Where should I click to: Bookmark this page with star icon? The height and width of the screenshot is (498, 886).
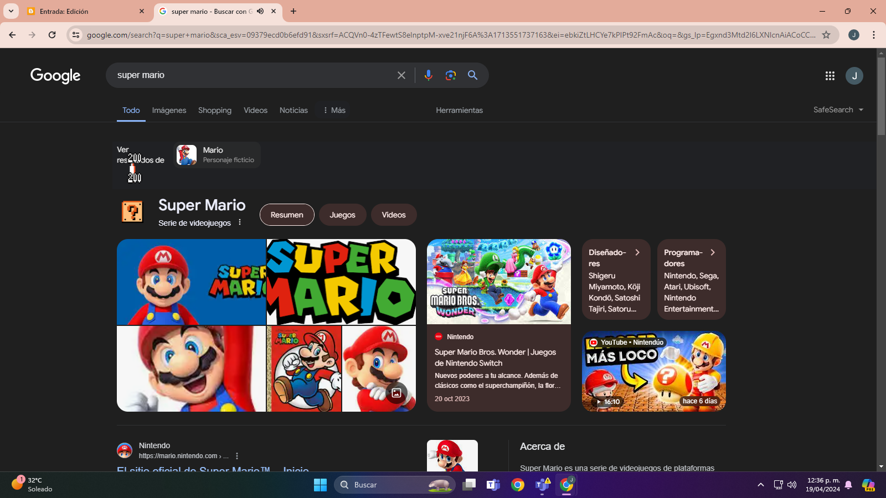(826, 35)
